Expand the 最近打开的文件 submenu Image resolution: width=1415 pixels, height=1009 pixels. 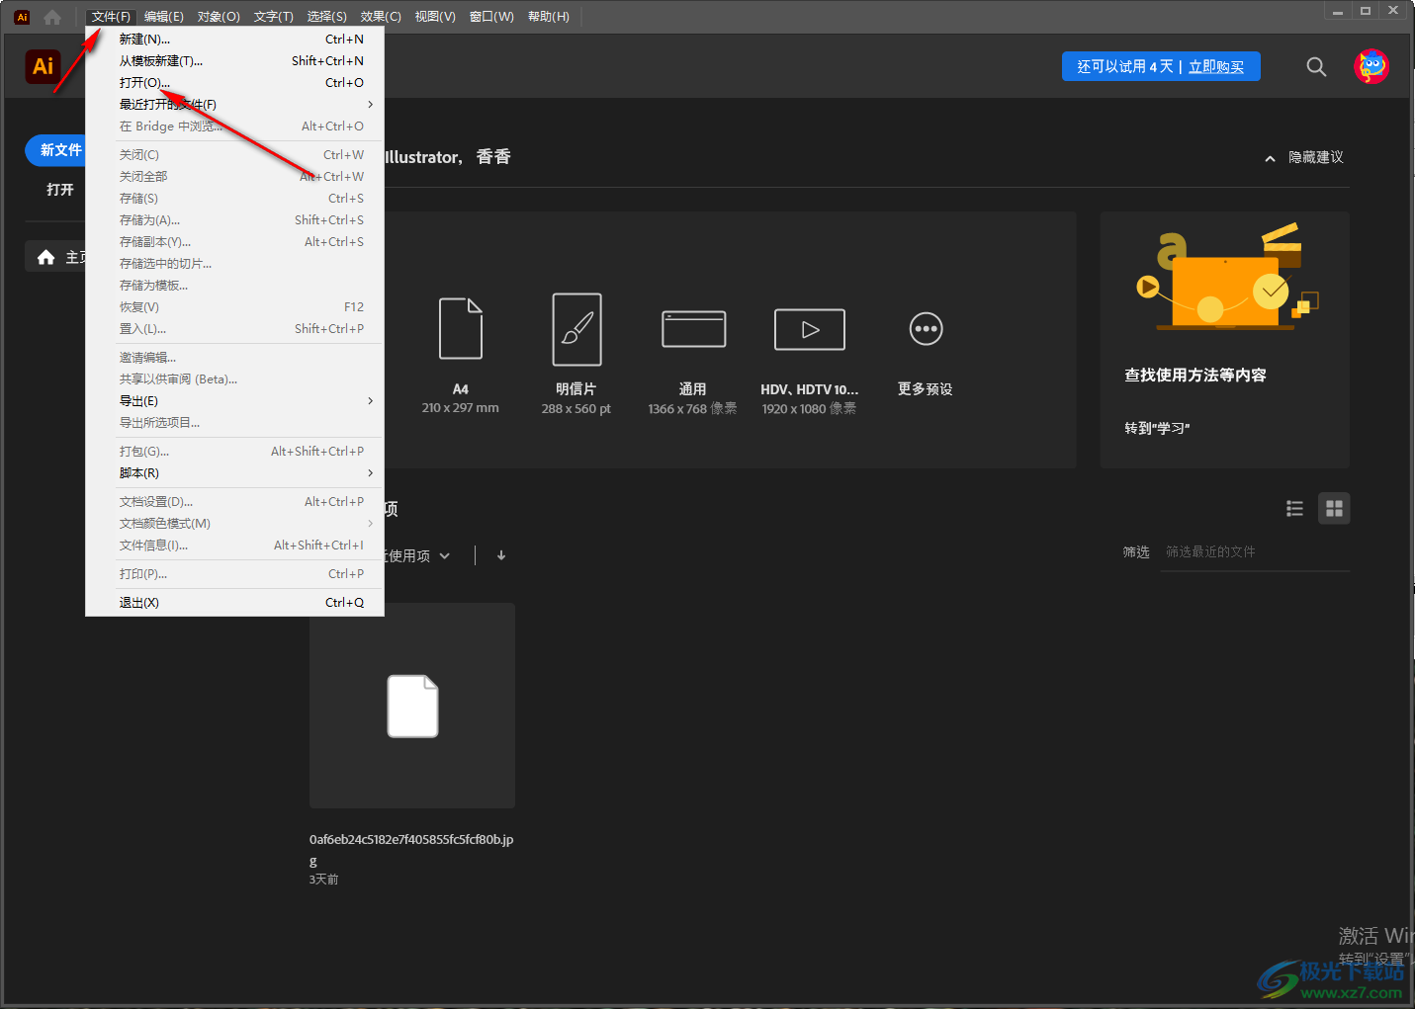[235, 104]
